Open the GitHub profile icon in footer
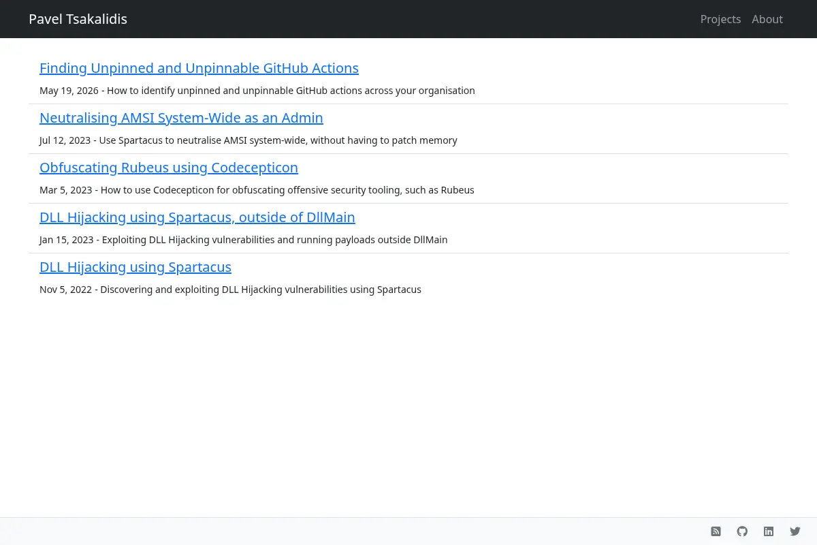Viewport: 817px width, 545px height. 742,531
